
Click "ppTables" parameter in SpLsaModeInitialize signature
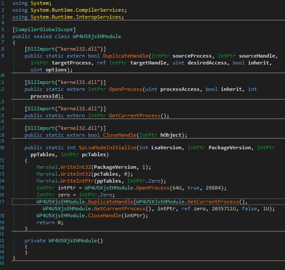click(x=42, y=154)
